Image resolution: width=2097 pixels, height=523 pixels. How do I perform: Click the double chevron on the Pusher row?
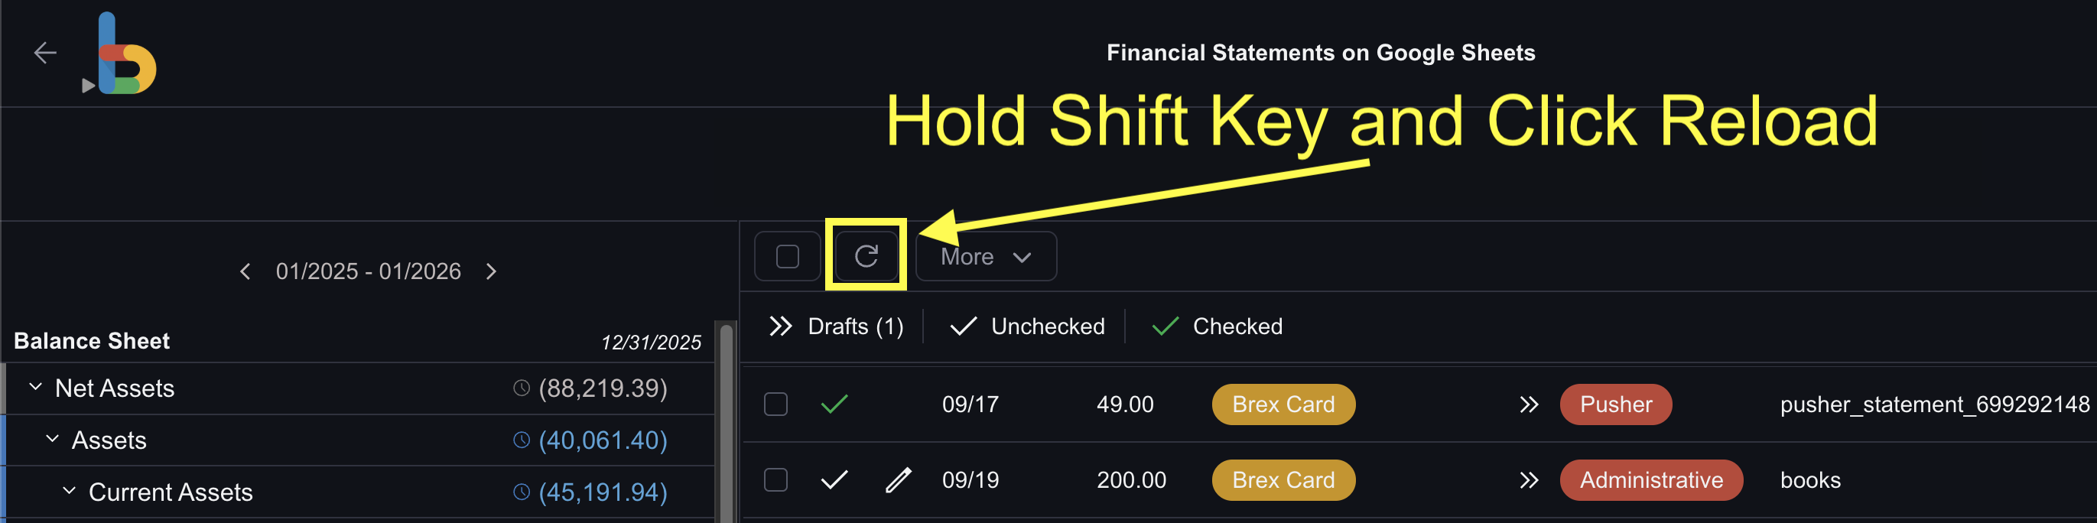1530,404
